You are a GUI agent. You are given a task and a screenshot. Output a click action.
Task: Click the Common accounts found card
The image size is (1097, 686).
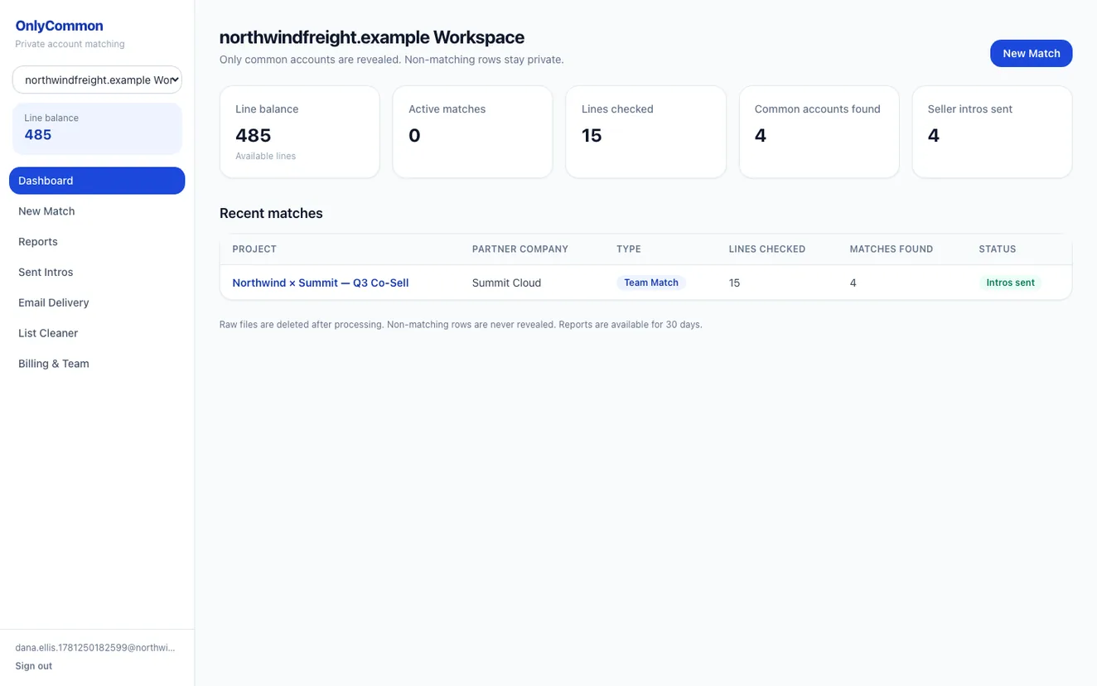(819, 132)
